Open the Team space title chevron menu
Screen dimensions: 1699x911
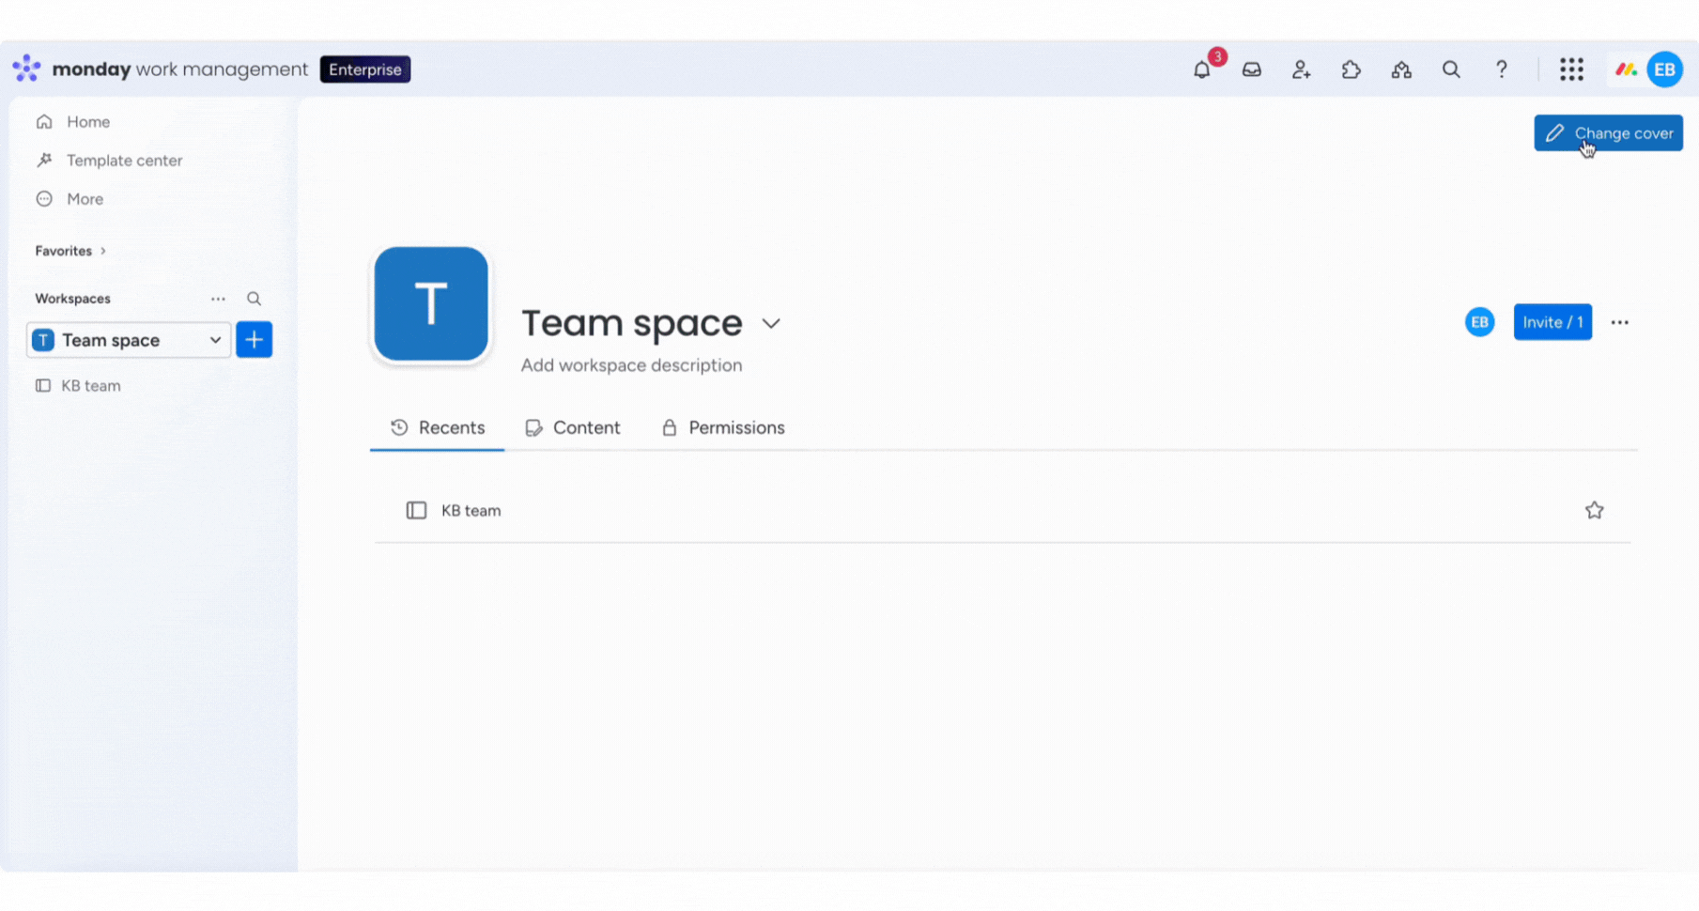point(771,323)
